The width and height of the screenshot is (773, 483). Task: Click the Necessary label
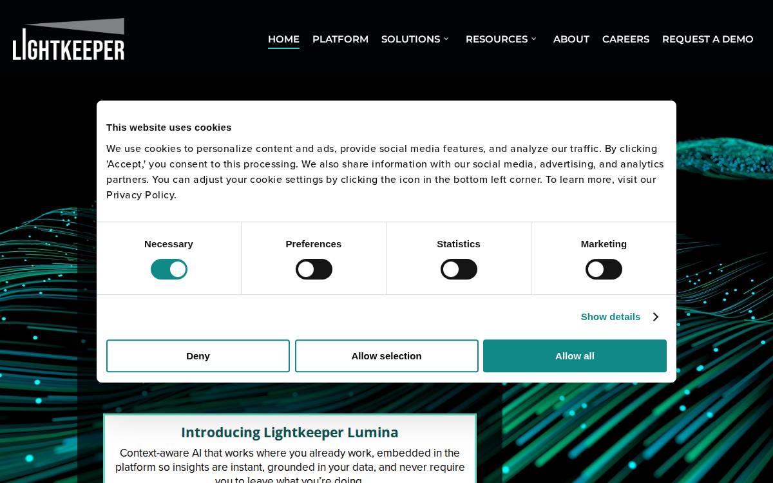coord(169,244)
